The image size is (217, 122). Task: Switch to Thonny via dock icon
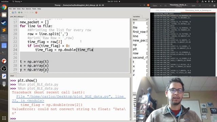[4, 38]
